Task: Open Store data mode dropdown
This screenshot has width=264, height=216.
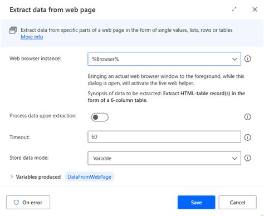Action: pyautogui.click(x=164, y=158)
